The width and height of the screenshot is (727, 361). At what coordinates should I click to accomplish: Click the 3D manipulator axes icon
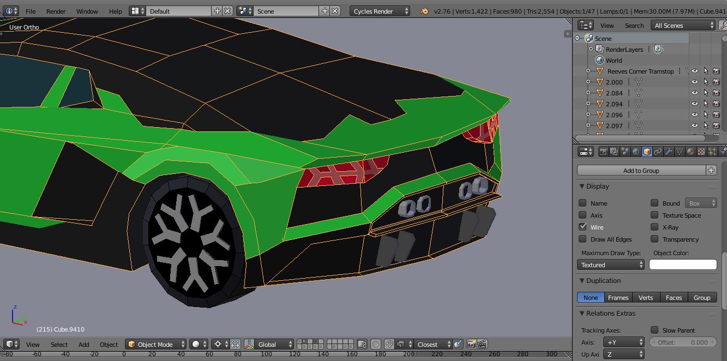point(249,344)
